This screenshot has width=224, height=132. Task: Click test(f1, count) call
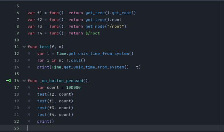coord(55,101)
